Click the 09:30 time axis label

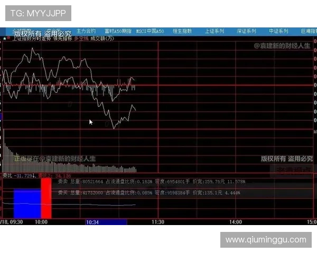click(16, 222)
